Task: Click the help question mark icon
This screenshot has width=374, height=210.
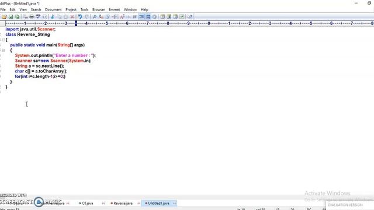Action: click(189, 17)
